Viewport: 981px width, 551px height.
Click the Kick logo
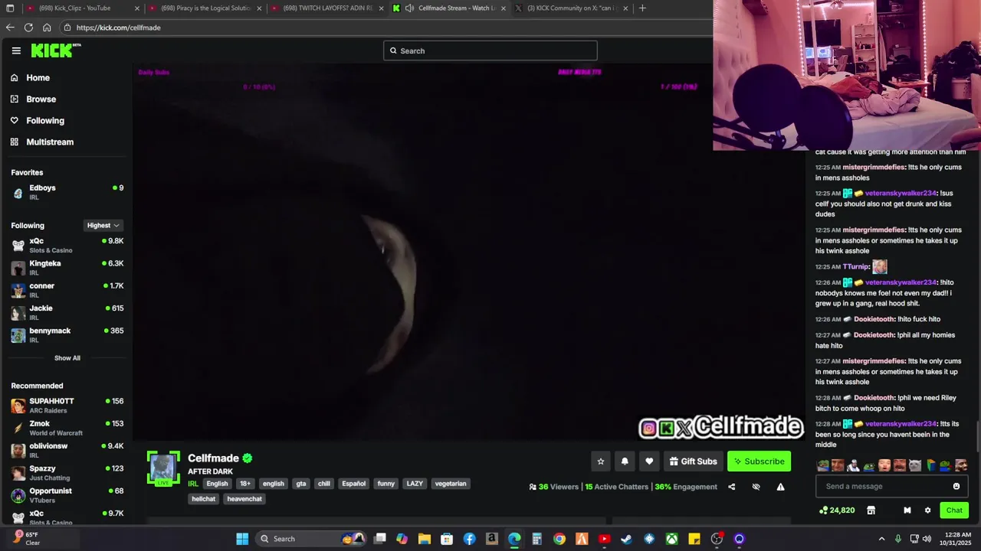click(x=55, y=51)
